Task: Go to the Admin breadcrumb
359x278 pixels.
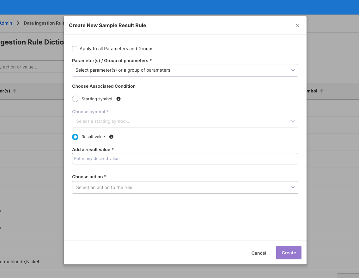Action: (6, 23)
